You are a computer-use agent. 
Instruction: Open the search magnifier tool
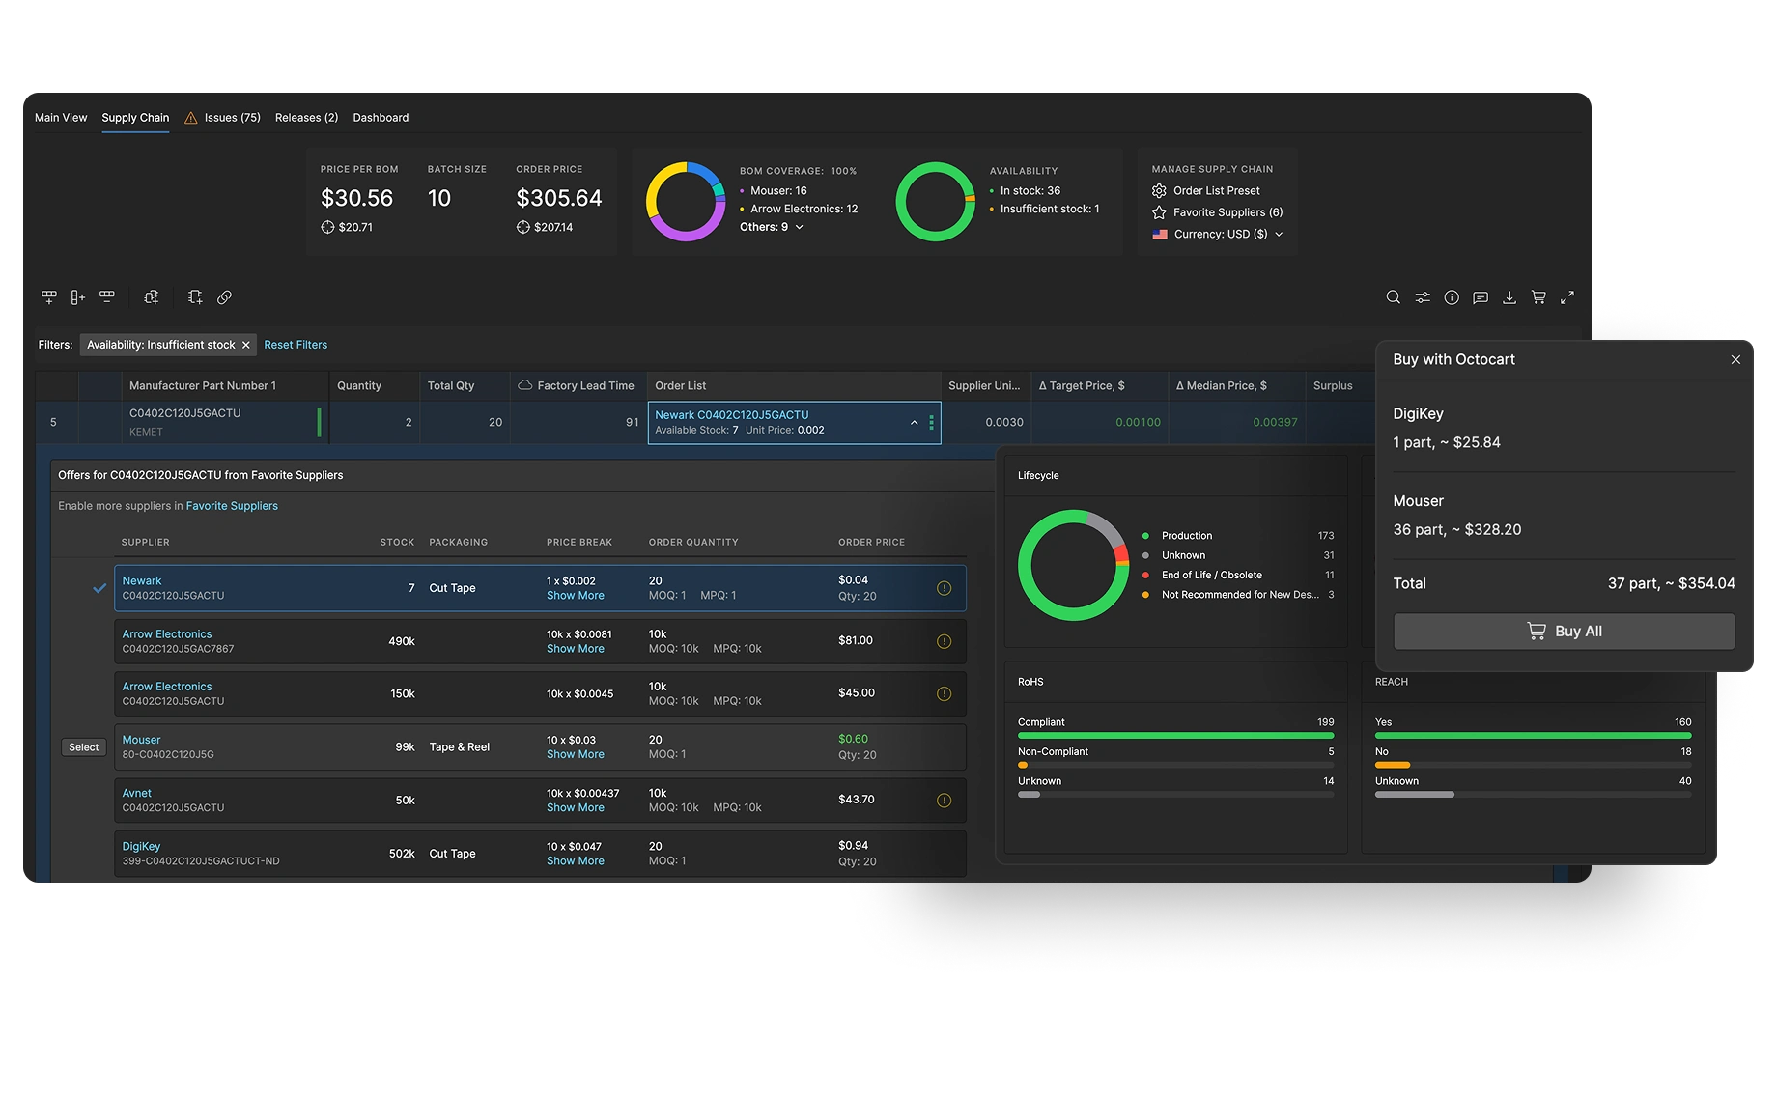pos(1393,297)
